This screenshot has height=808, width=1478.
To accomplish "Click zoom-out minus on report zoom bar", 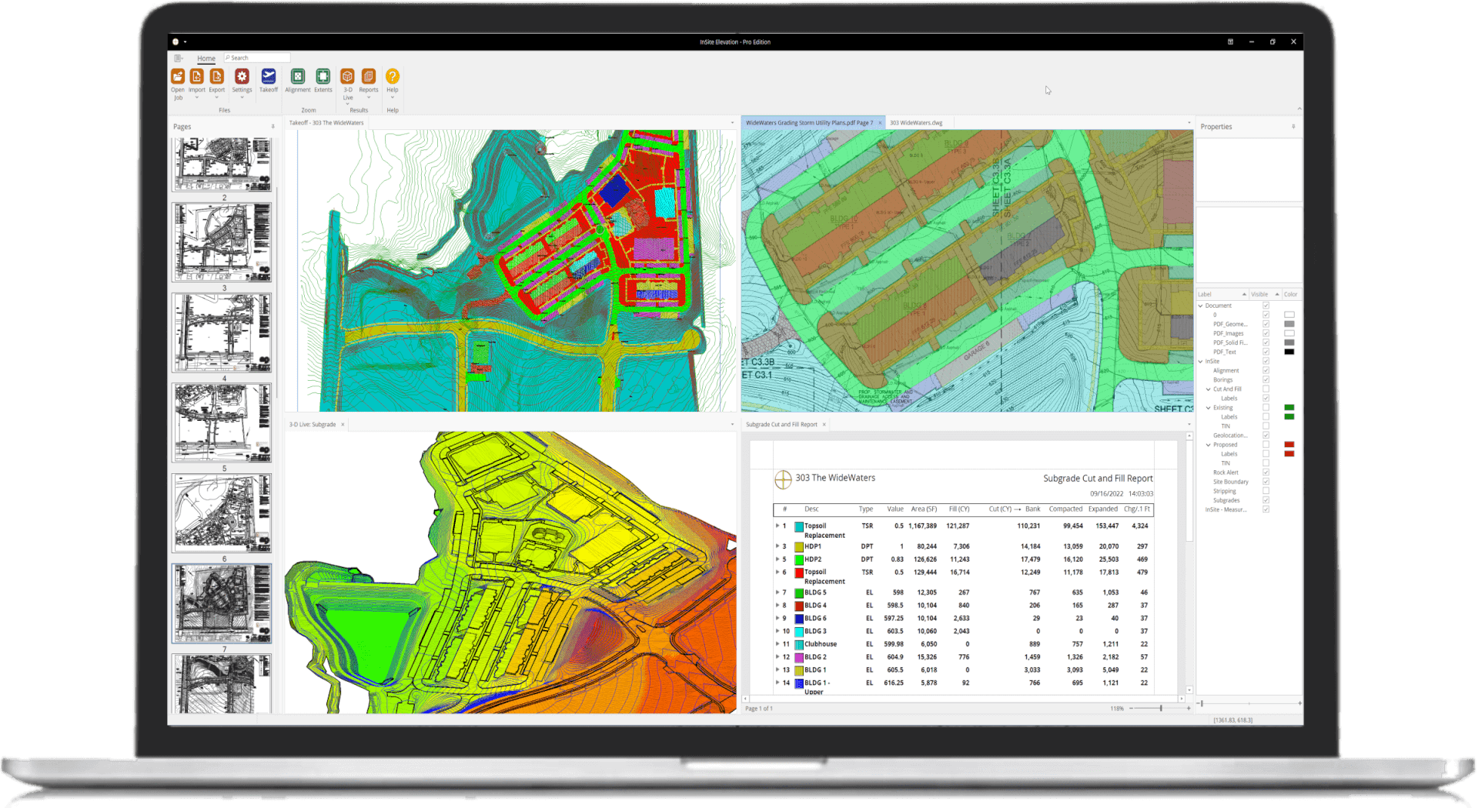I will (1131, 708).
